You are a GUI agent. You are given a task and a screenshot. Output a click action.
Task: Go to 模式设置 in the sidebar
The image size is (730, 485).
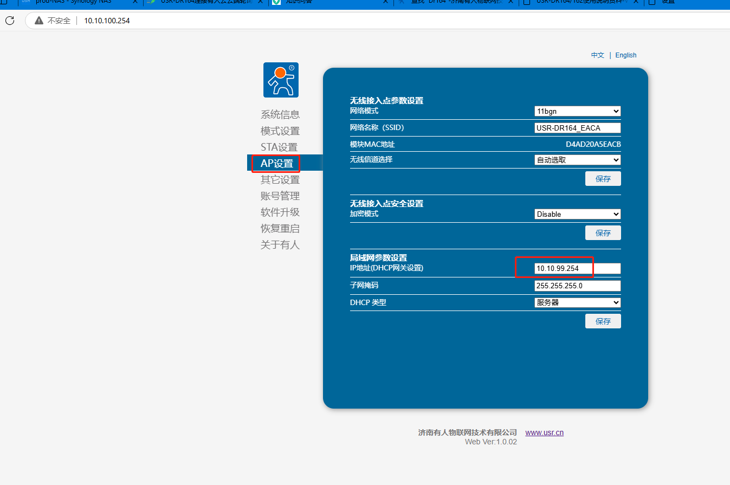[x=280, y=131]
